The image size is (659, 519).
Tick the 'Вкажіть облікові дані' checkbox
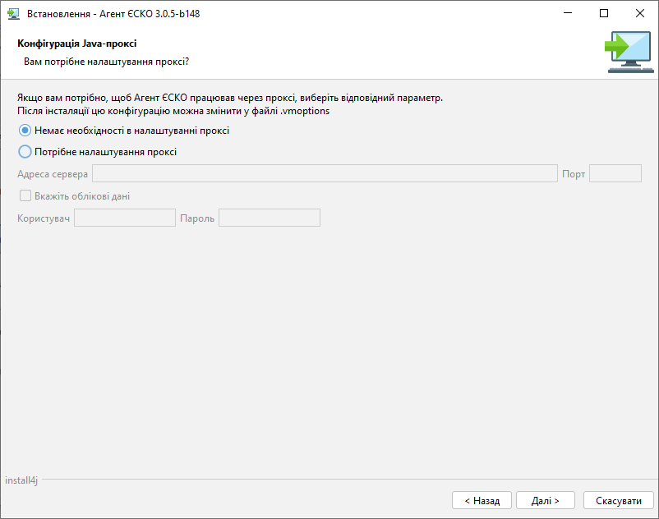click(25, 195)
